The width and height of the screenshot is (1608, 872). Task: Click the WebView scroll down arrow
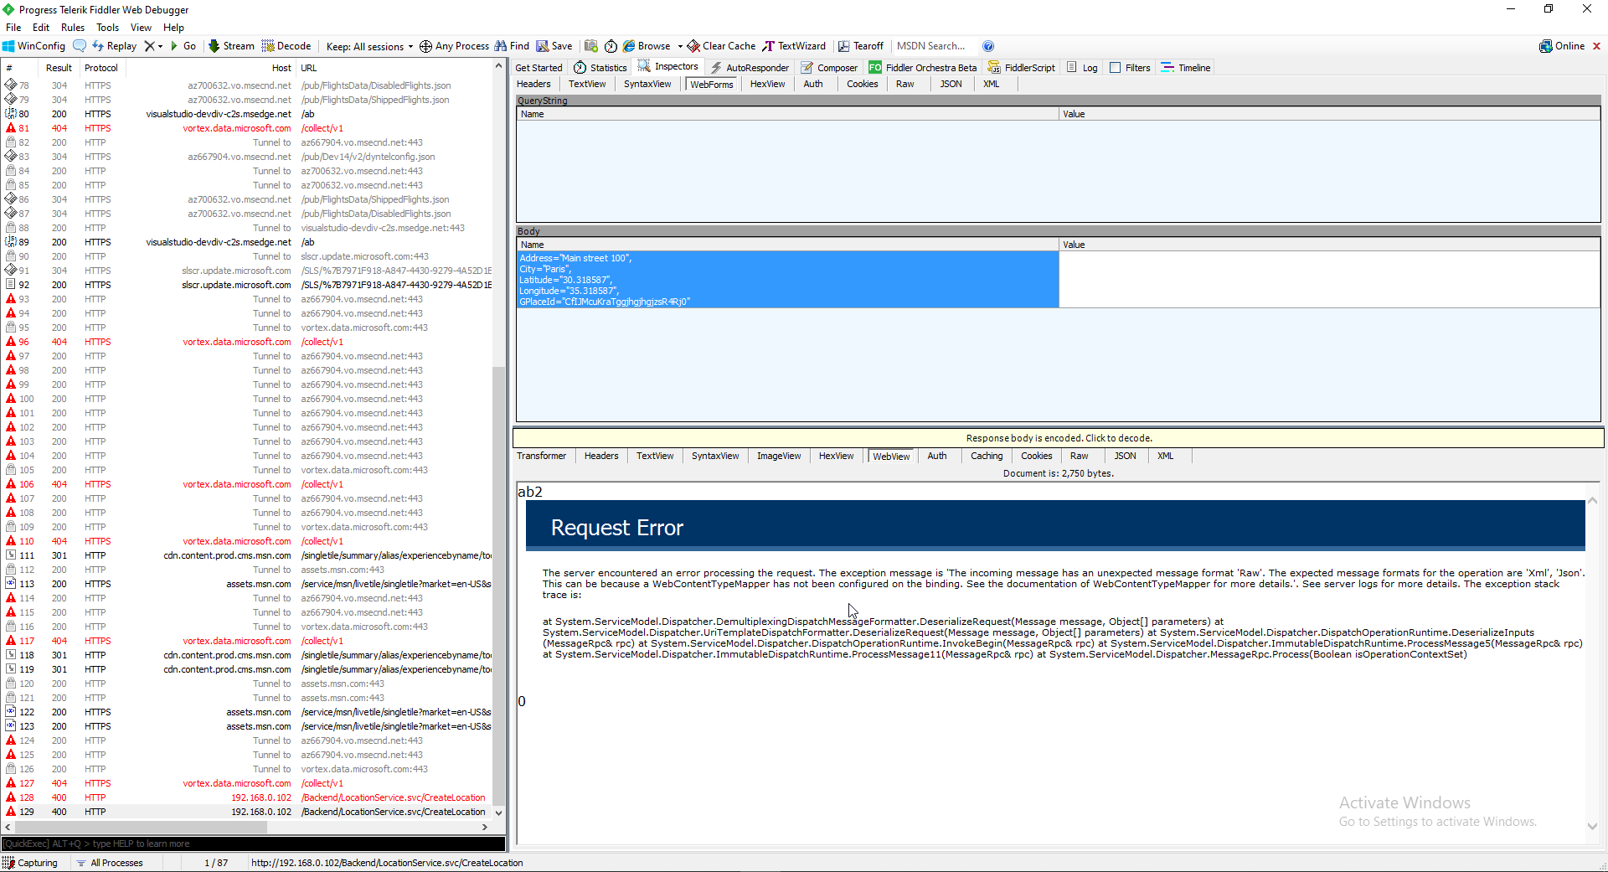pos(1592,826)
